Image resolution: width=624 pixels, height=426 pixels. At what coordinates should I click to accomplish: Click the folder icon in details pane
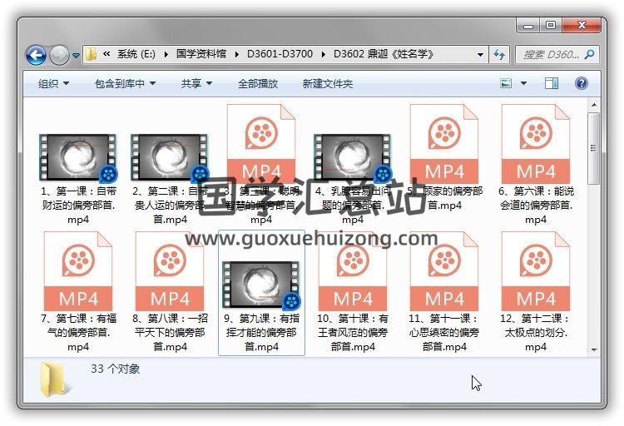(x=54, y=379)
